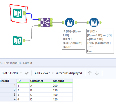
Task: Select annotation starting IF [ID]=[Row-1:ID] THEN 0
Action: pos(73,39)
